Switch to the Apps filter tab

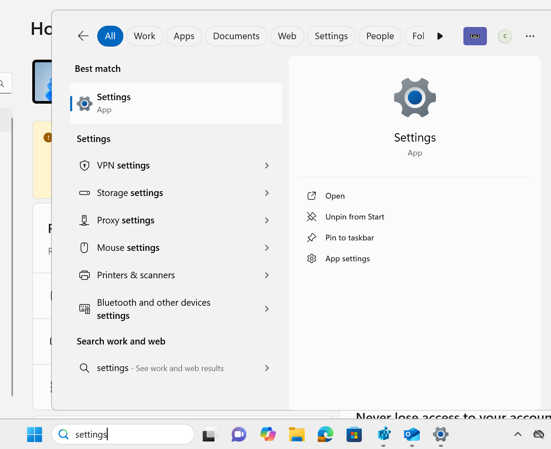click(x=184, y=36)
